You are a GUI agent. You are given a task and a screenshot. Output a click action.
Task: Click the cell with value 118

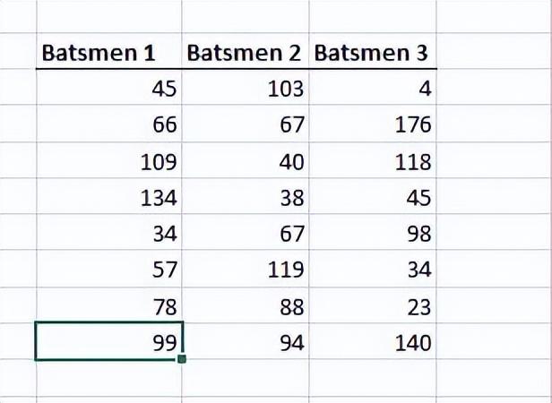click(373, 160)
